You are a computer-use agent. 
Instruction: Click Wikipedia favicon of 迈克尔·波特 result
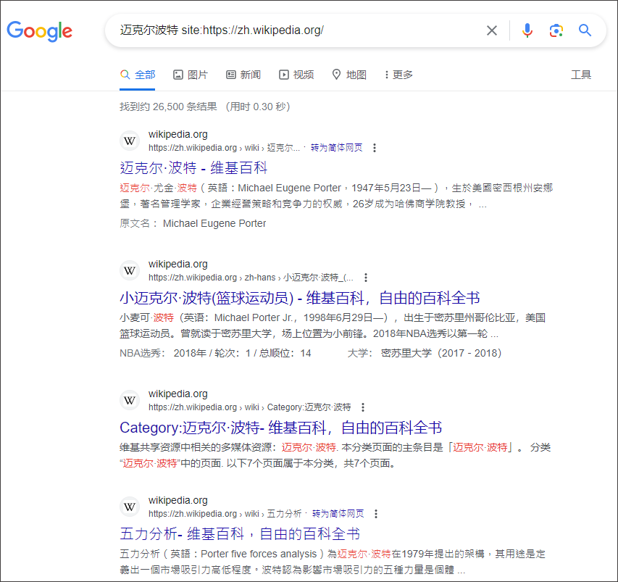130,141
